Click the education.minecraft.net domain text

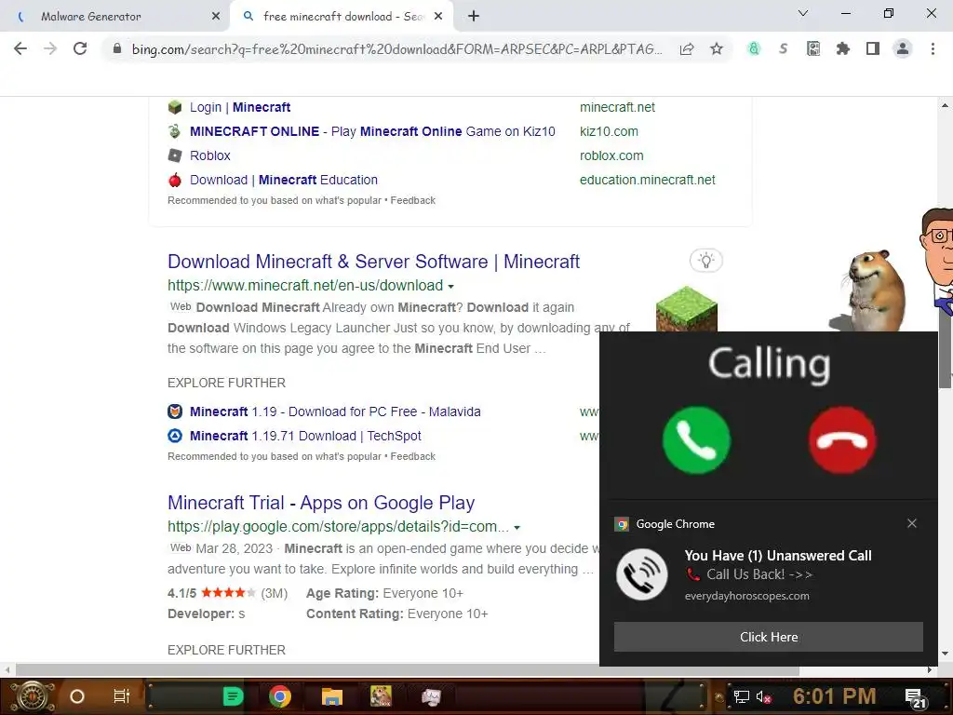pyautogui.click(x=648, y=180)
